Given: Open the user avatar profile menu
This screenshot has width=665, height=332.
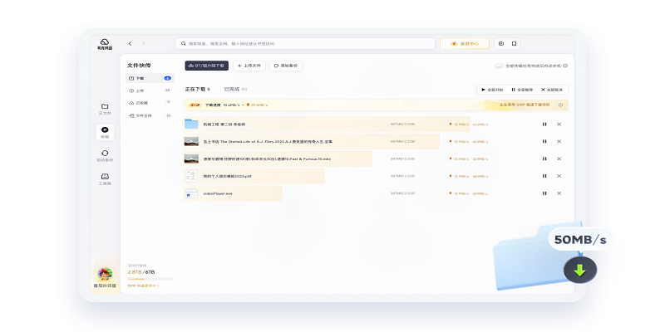Looking at the screenshot, I should click(105, 273).
